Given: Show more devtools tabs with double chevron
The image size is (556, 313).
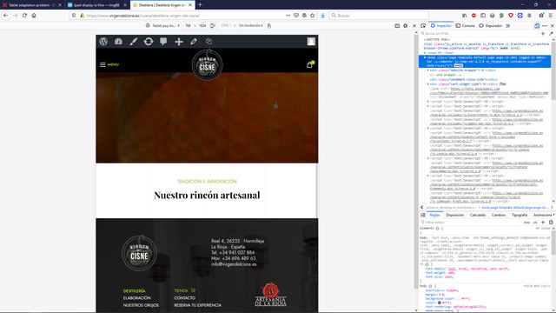Looking at the screenshot, I should point(507,25).
